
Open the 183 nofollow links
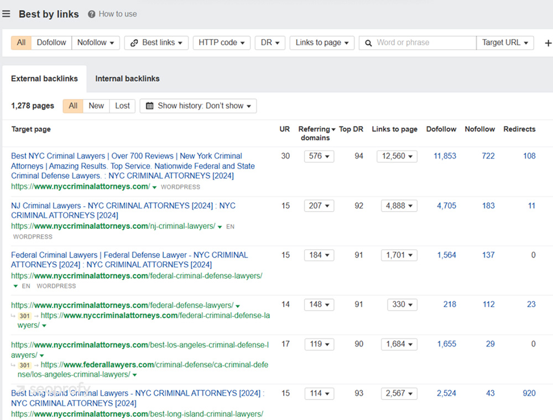tap(488, 206)
